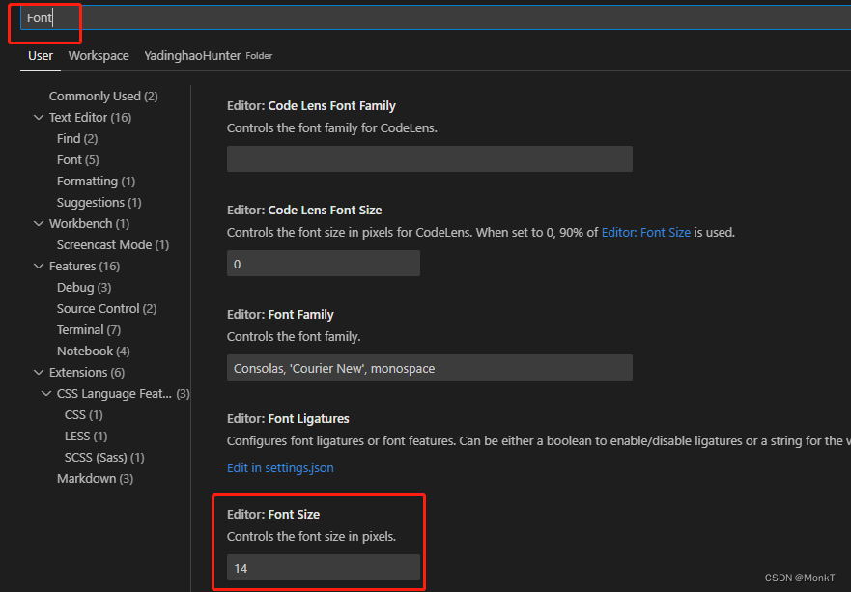Viewport: 851px width, 592px height.
Task: View the Source Control settings
Action: tap(99, 308)
